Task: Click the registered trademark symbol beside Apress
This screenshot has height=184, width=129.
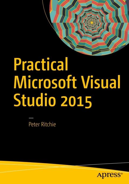Action: [121, 173]
